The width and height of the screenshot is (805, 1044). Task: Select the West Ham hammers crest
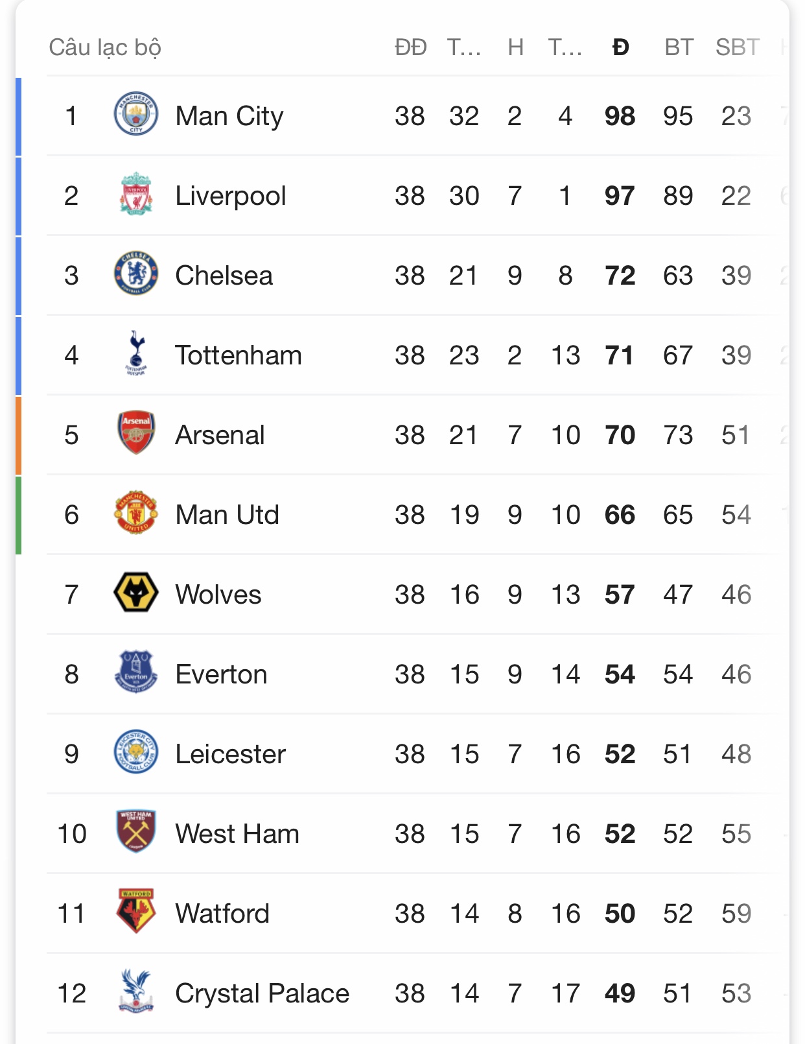(135, 832)
